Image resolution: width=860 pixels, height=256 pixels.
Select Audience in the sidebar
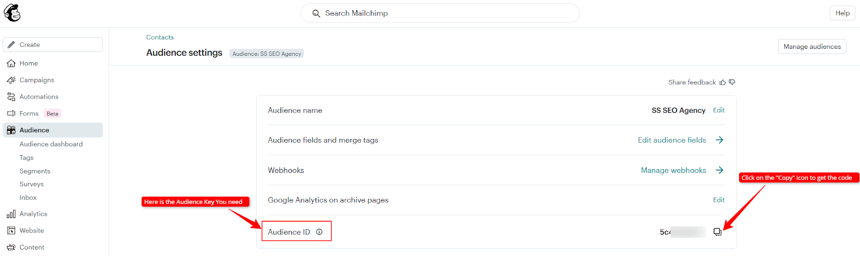[53, 130]
